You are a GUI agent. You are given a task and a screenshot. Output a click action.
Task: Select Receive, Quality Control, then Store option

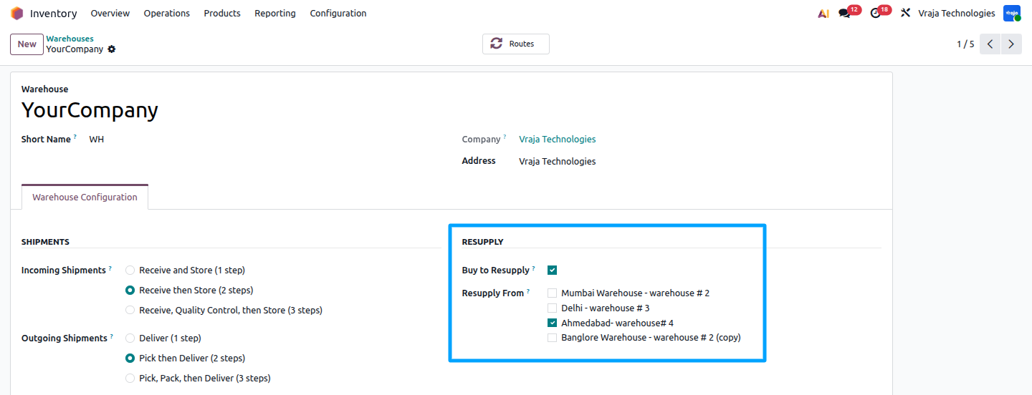(x=130, y=311)
